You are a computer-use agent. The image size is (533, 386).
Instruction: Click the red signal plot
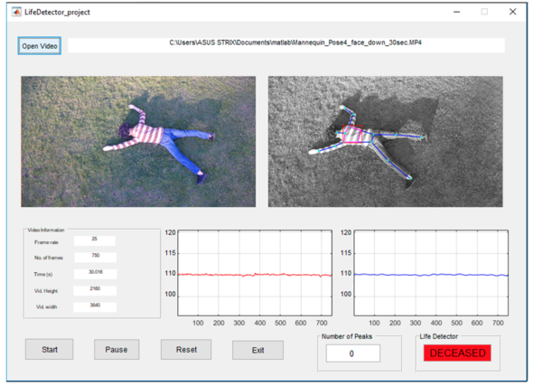(x=255, y=273)
